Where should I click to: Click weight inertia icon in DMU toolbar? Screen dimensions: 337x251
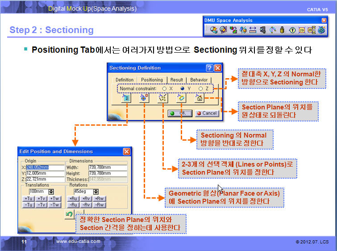point(282,30)
